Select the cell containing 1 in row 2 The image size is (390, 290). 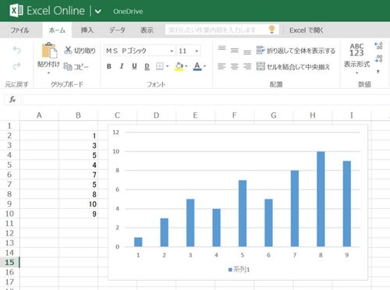[78, 136]
